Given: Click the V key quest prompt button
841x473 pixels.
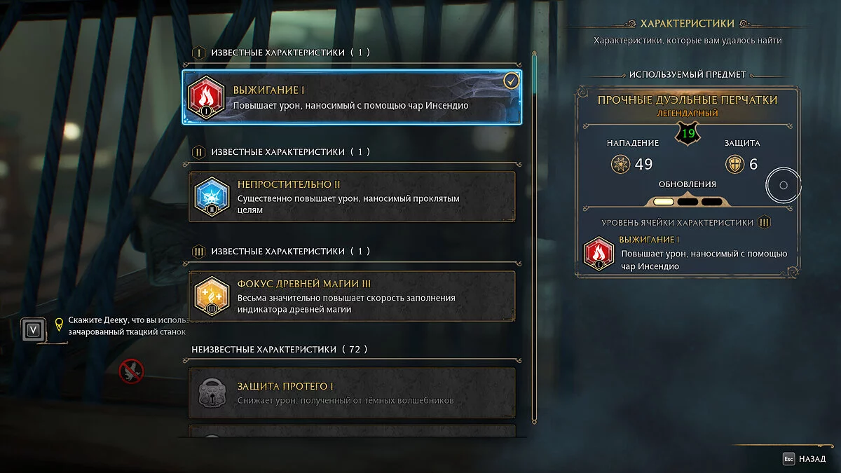Looking at the screenshot, I should coord(32,329).
